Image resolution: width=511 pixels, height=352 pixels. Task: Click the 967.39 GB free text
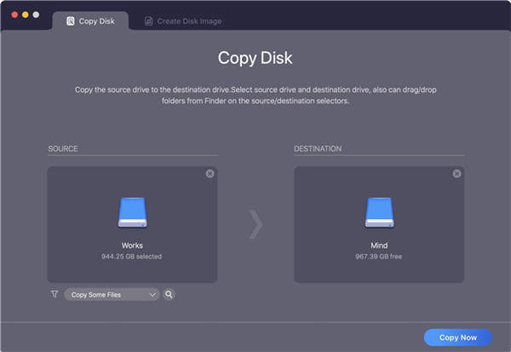379,256
